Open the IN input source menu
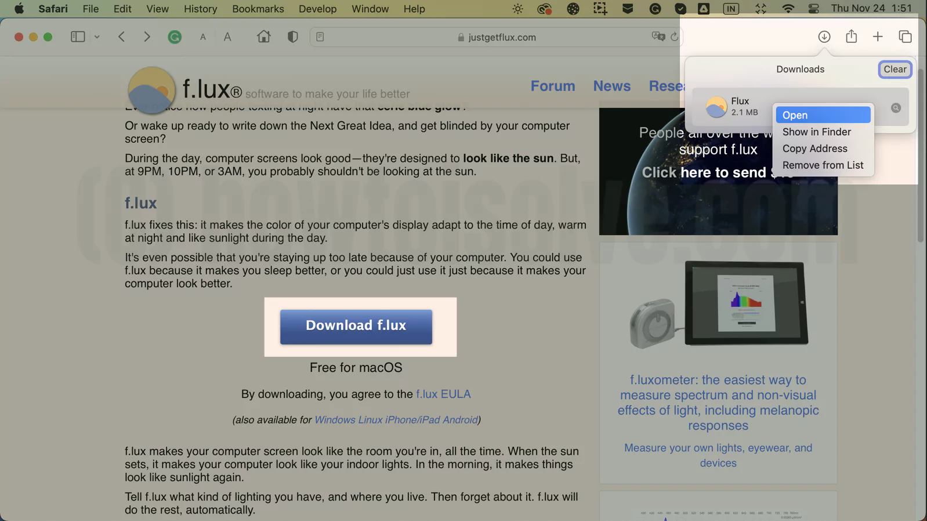The height and width of the screenshot is (521, 927). (x=731, y=9)
